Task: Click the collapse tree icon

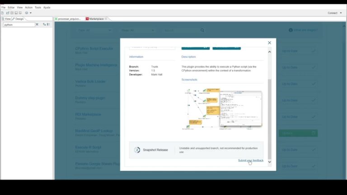Action: [x=48, y=24]
